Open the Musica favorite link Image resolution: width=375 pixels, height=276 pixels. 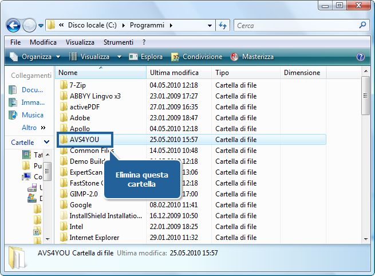pos(26,115)
